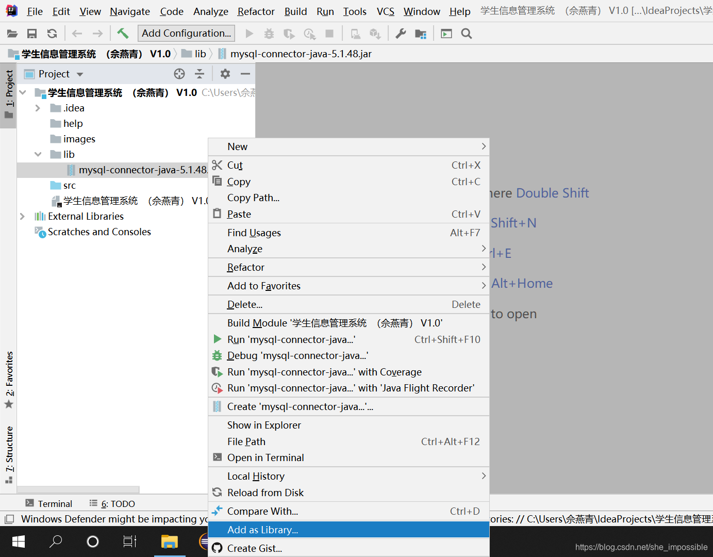Expand External Libraries node
The height and width of the screenshot is (557, 713).
pyautogui.click(x=22, y=216)
